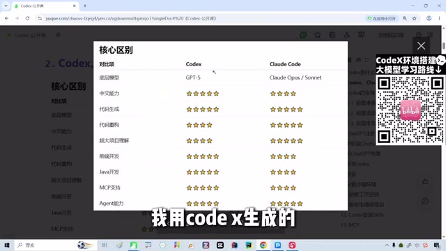Viewport: 446px width, 251px height.
Task: Click the 回到知识库 button
Action: [x=391, y=35]
